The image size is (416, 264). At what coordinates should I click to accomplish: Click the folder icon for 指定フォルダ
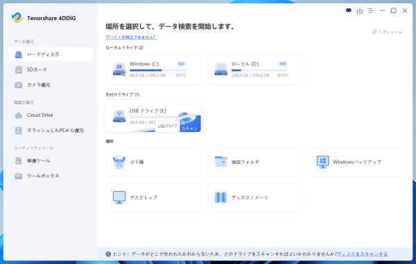[x=221, y=162]
